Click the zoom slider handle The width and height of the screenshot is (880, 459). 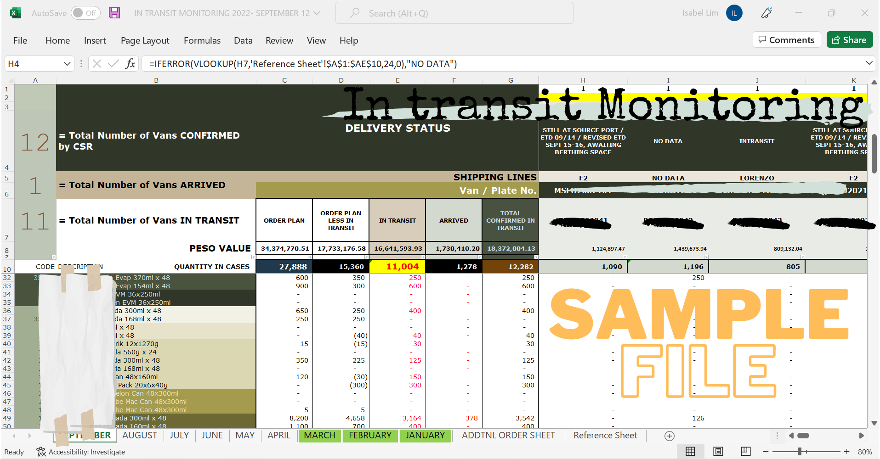coord(800,452)
